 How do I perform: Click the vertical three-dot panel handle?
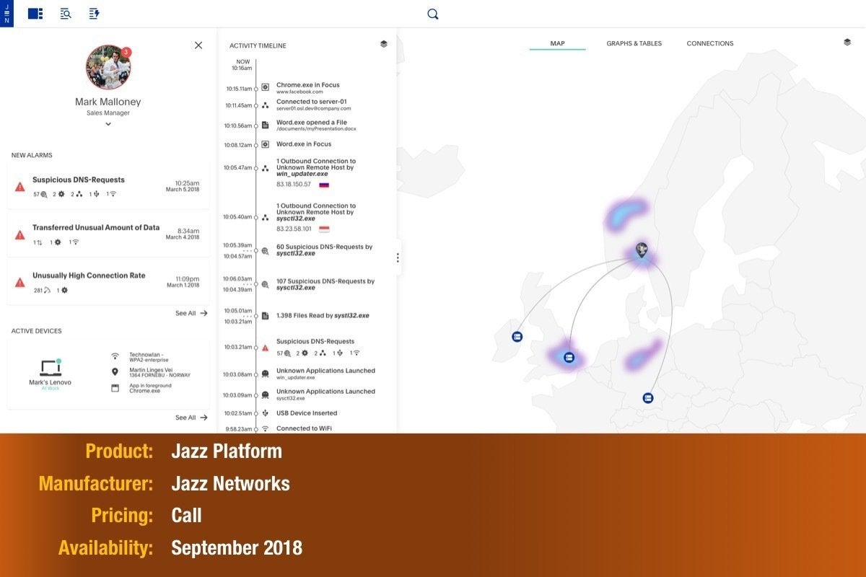[397, 257]
